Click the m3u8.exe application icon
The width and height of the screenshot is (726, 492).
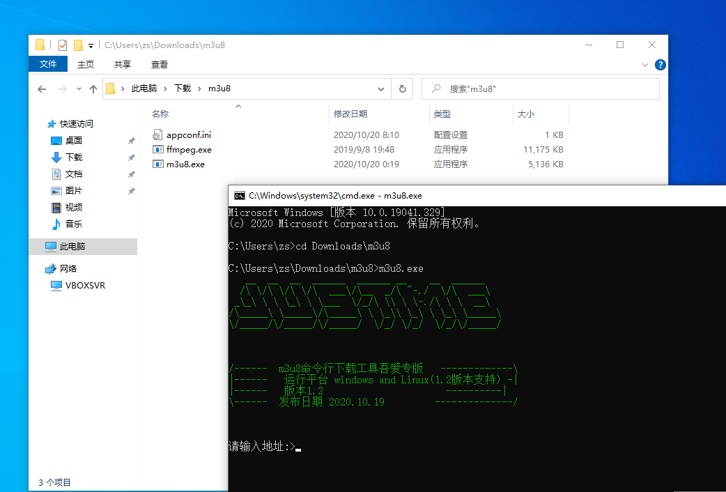157,164
